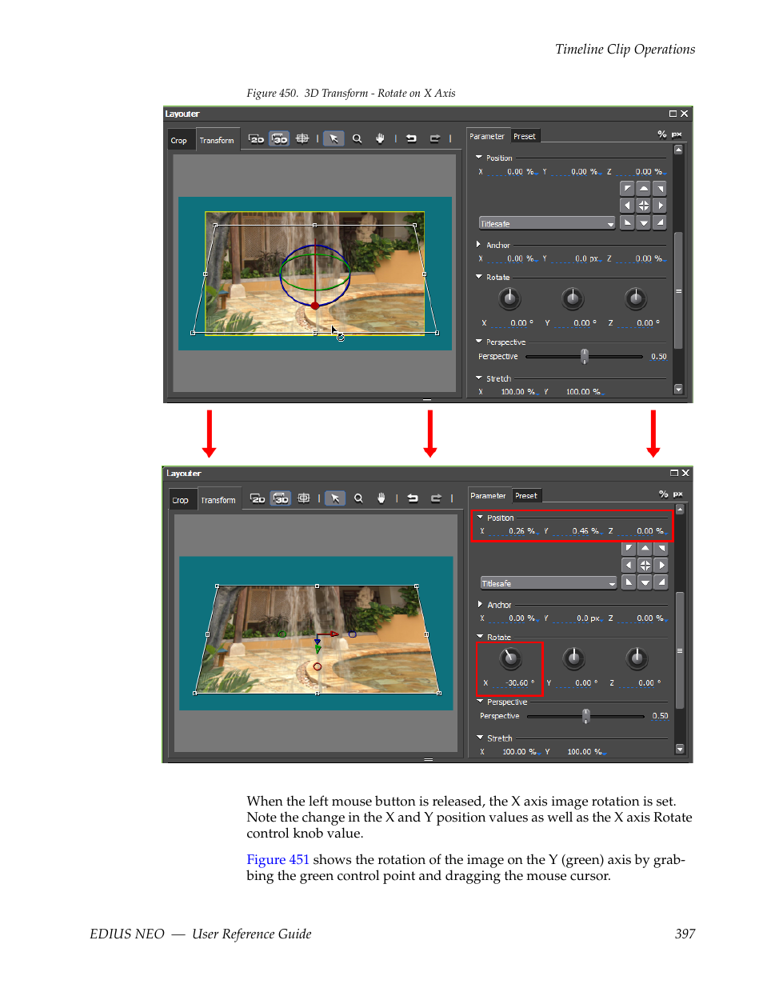The image size is (763, 988).
Task: Click Rotate Y knob in upper Layouter
Action: click(573, 299)
